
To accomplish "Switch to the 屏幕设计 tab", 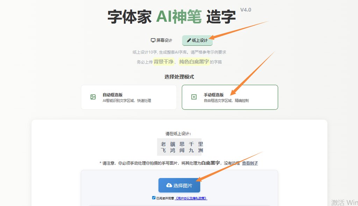I will coord(162,41).
